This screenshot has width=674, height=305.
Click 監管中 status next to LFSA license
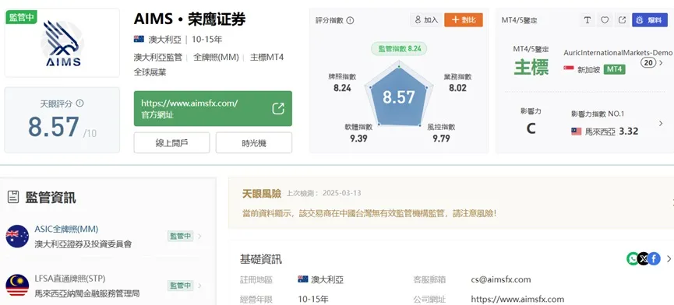click(x=180, y=286)
